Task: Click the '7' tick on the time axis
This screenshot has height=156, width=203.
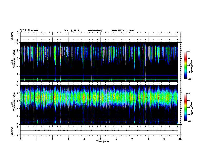Action: [132, 139]
